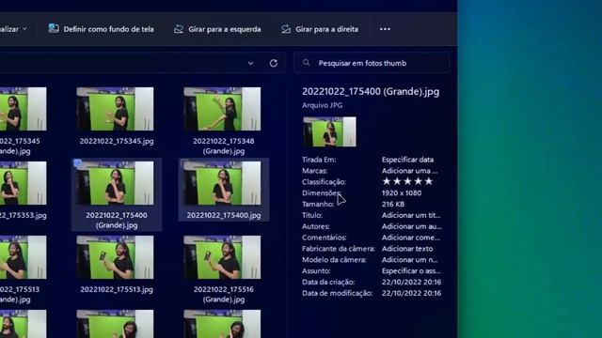
Task: Click Adicionar texto for Fabricante da câmera
Action: click(x=407, y=249)
